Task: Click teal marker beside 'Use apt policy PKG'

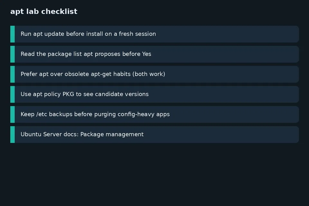Action: click(13, 94)
